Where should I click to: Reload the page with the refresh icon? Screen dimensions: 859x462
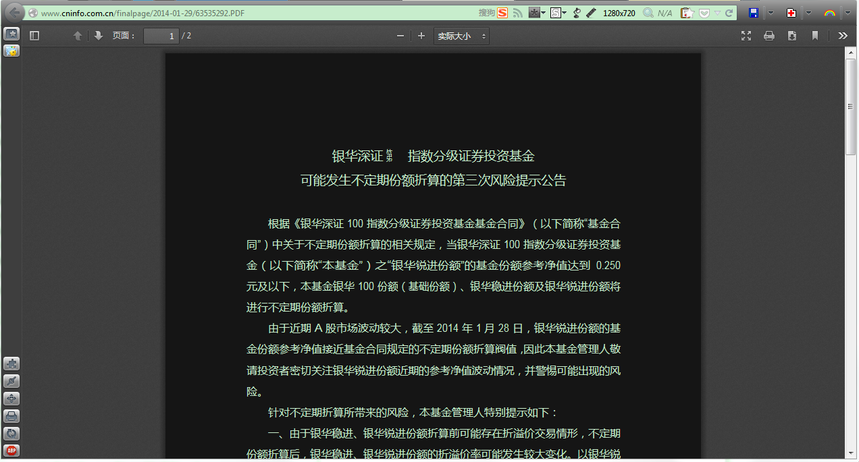tap(729, 13)
